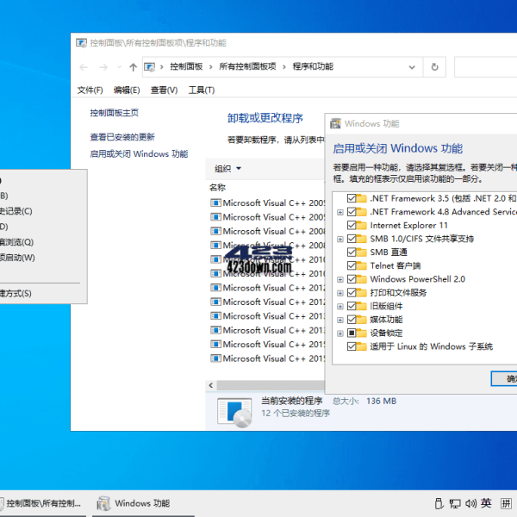Click the Up arrow navigation icon
This screenshot has height=517, width=517.
[133, 67]
